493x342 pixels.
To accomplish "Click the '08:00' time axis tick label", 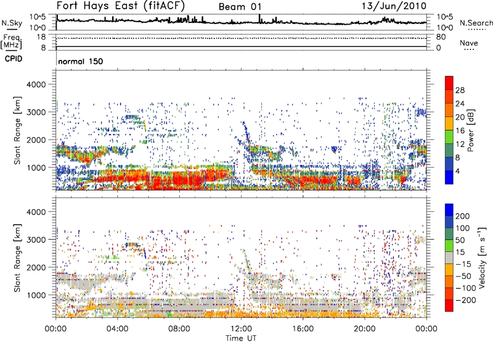I will click(179, 329).
